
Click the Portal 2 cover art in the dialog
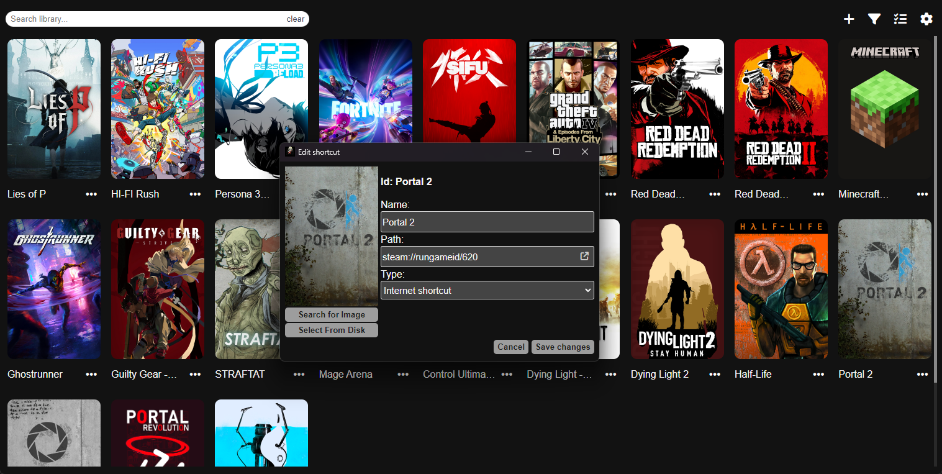pos(331,235)
